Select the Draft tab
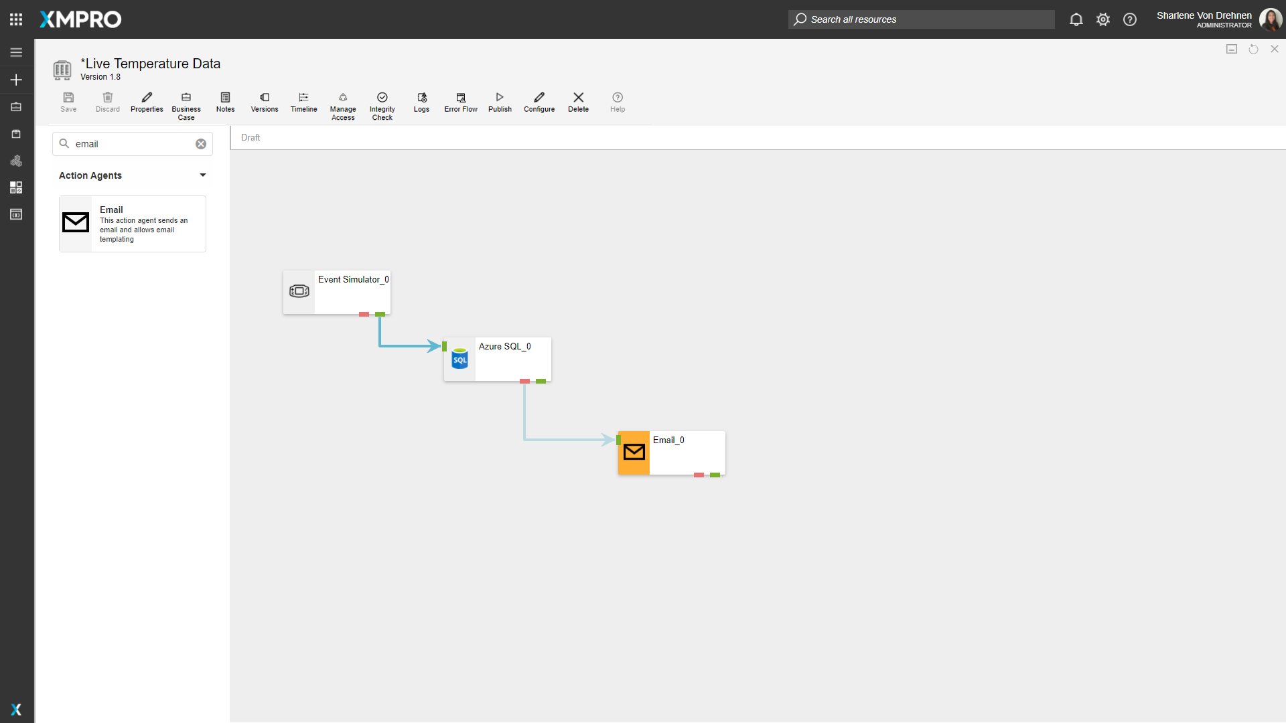The image size is (1286, 723). point(250,137)
